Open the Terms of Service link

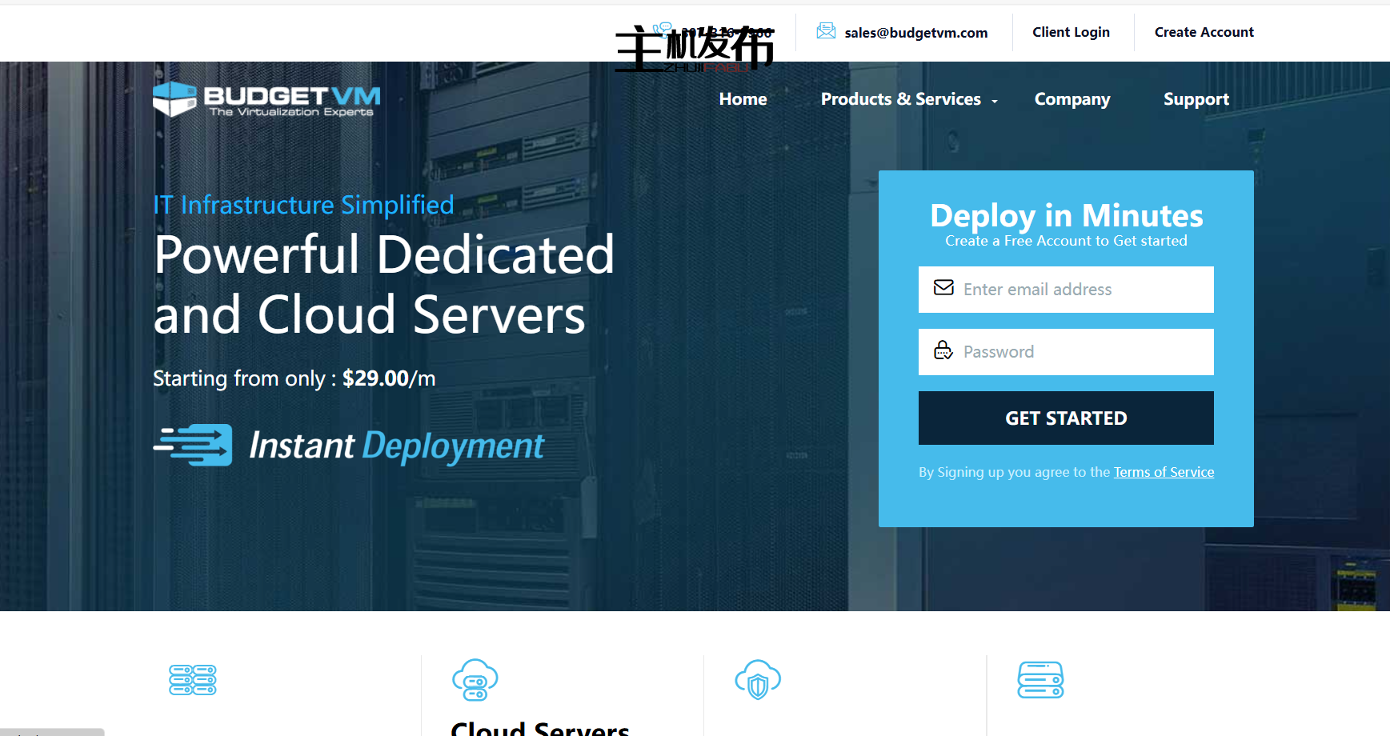pyautogui.click(x=1164, y=472)
